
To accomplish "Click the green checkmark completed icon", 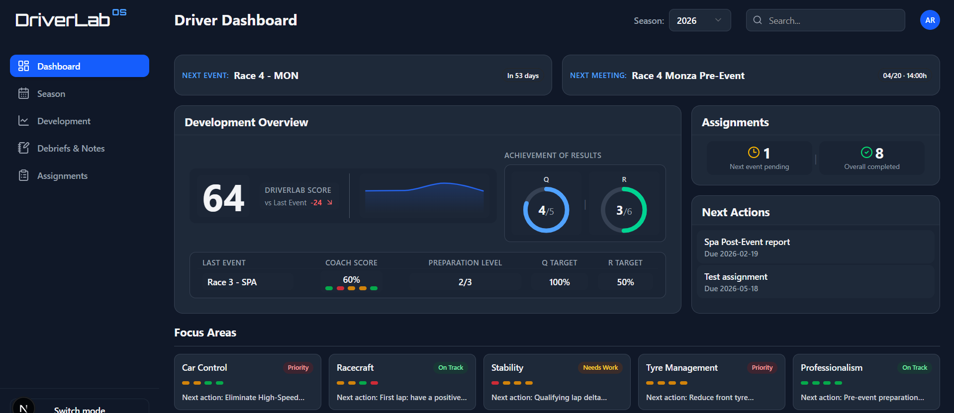I will pos(866,153).
